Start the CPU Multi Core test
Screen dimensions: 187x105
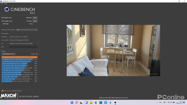pyautogui.click(x=35, y=18)
